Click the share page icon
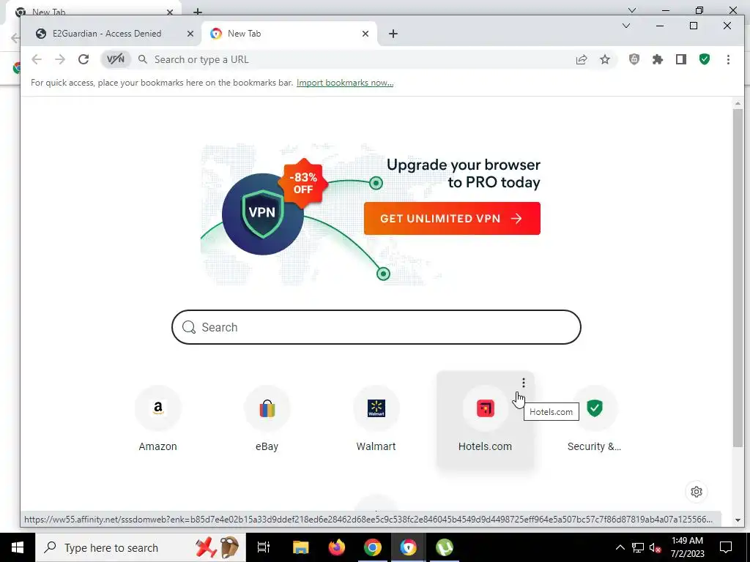Image resolution: width=750 pixels, height=562 pixels. (x=582, y=59)
